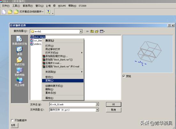Click the 取消 cancel button

[x=114, y=110]
